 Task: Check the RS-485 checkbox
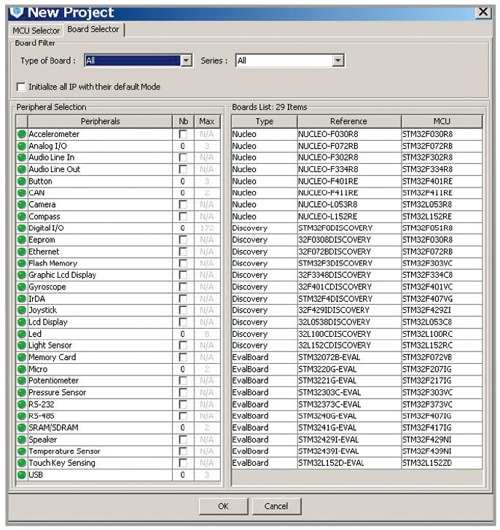[x=183, y=416]
